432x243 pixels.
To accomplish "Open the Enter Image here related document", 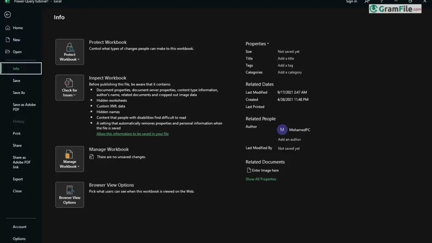I will click(x=263, y=170).
